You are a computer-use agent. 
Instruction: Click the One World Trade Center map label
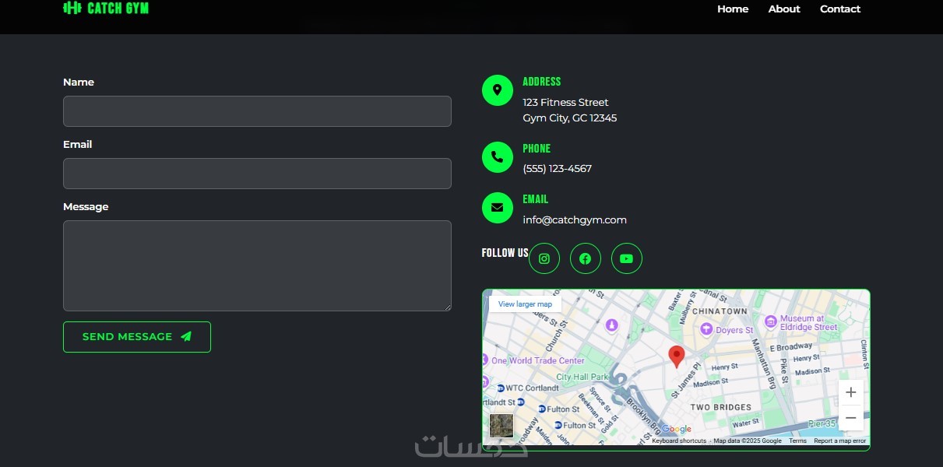coord(537,360)
